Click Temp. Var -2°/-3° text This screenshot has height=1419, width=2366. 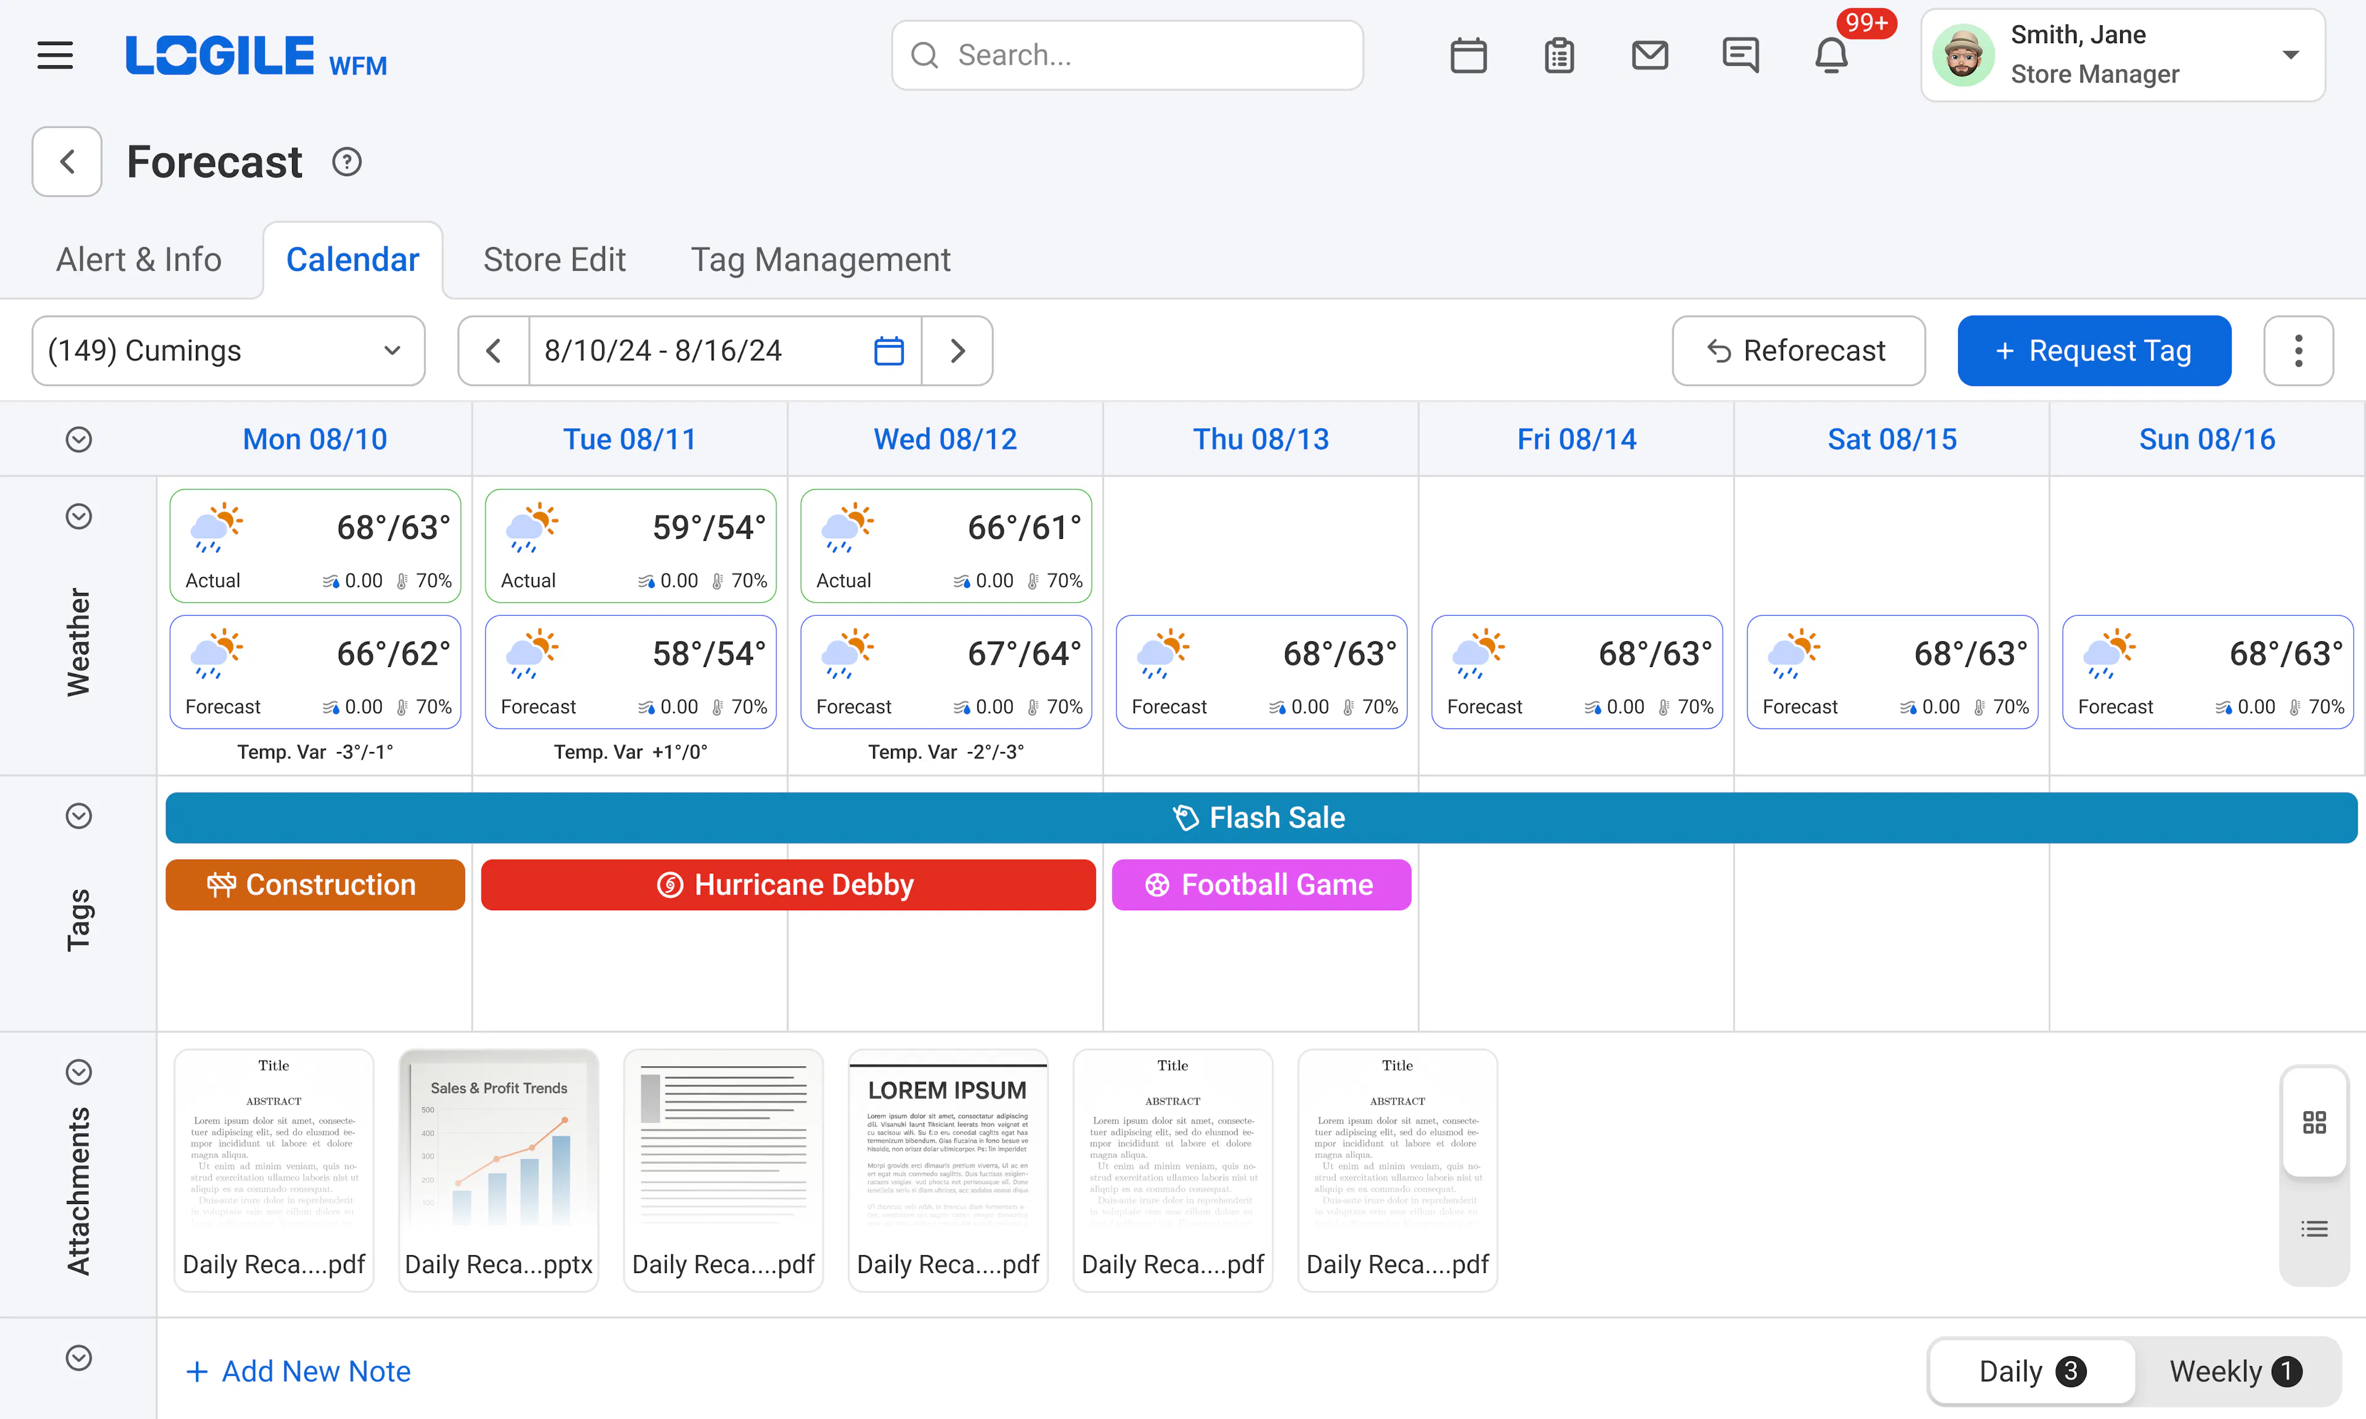946,753
